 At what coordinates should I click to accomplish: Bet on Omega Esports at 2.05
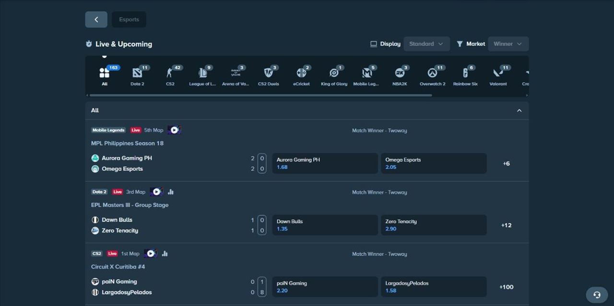pos(434,163)
